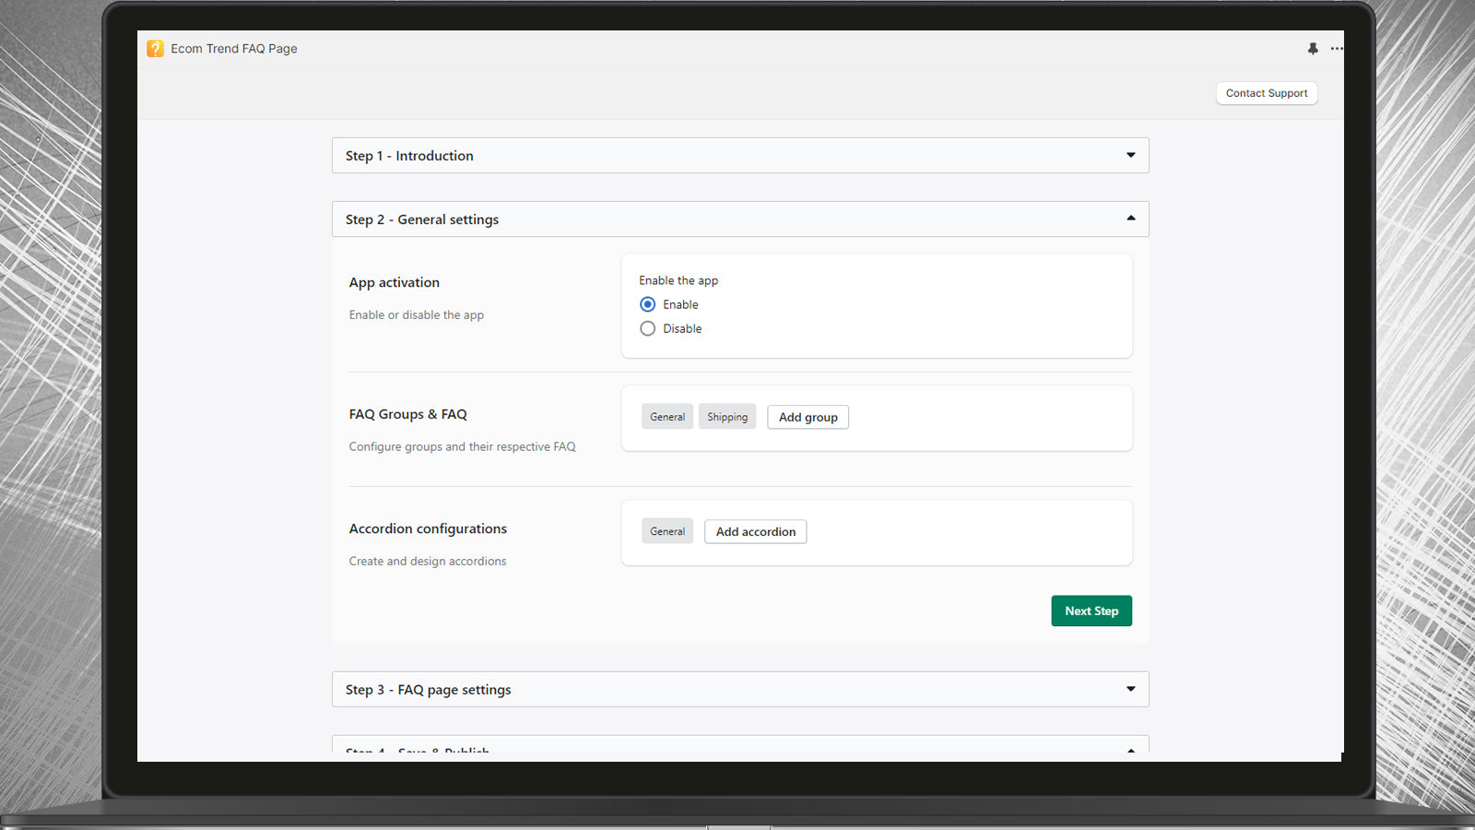Viewport: 1475px width, 830px height.
Task: Click the Add group button
Action: point(808,417)
